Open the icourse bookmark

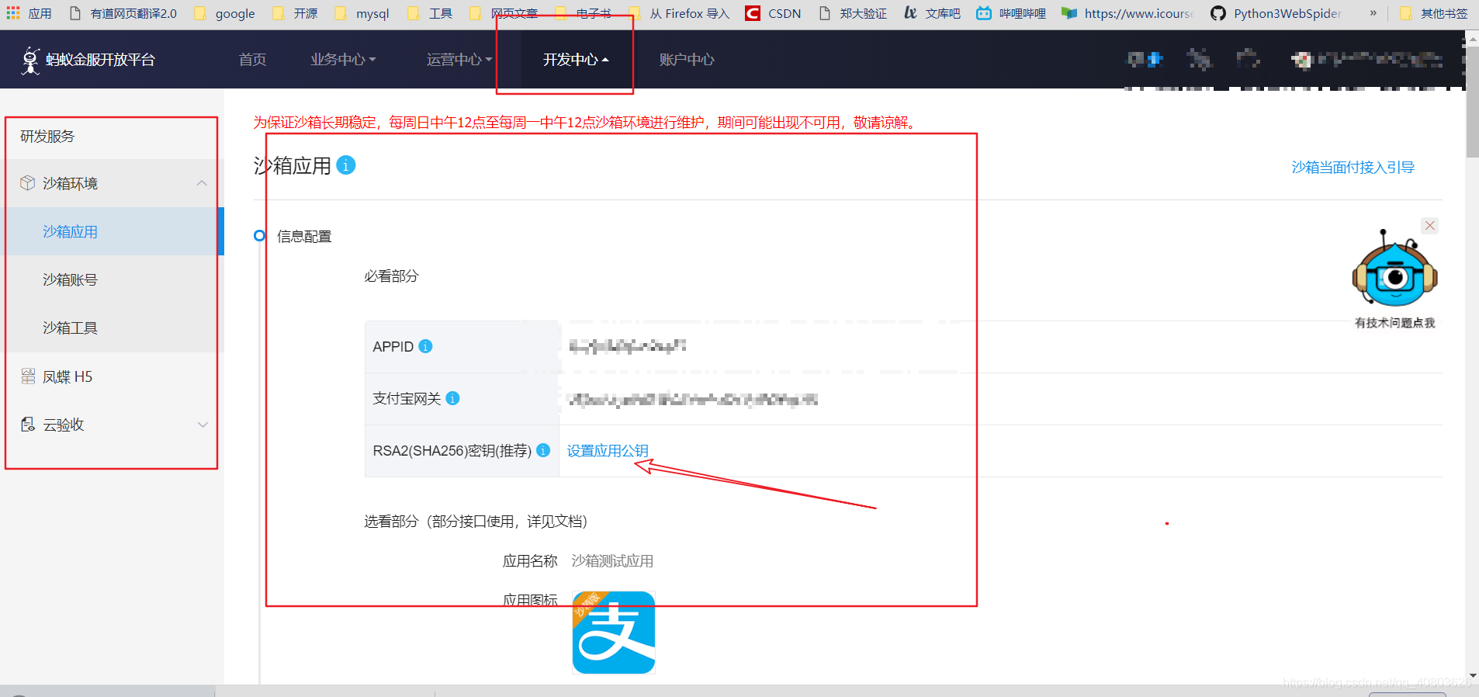[1127, 13]
